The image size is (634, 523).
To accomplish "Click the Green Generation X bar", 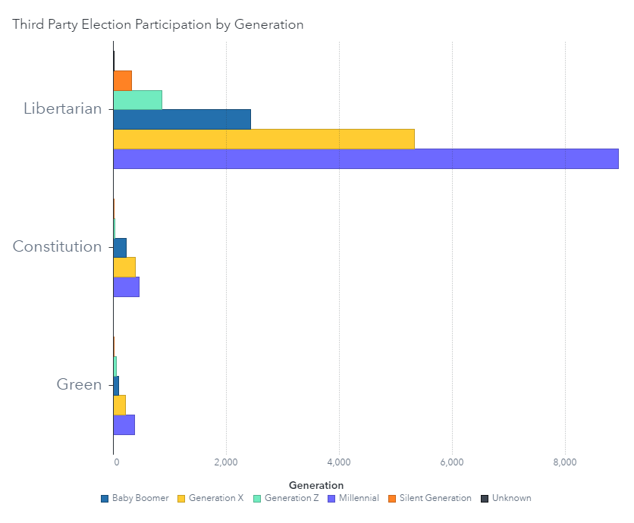I will click(120, 406).
